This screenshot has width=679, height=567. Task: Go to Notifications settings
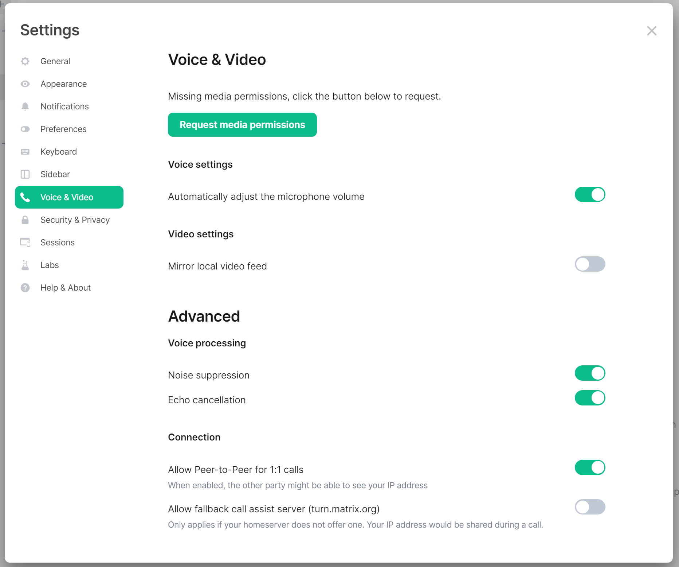(69, 106)
